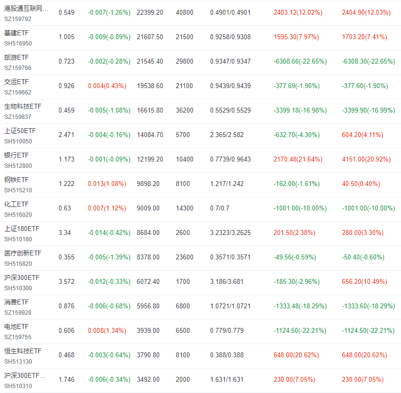Click the 交运ETF fund name
Screen dimensions: 401x393
tap(16, 82)
